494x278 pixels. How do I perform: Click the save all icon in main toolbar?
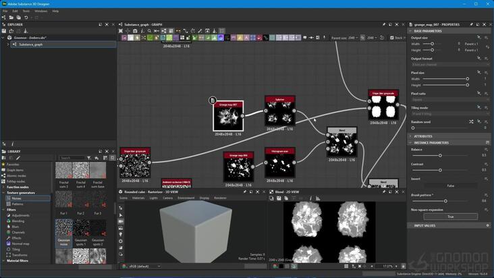click(x=19, y=18)
